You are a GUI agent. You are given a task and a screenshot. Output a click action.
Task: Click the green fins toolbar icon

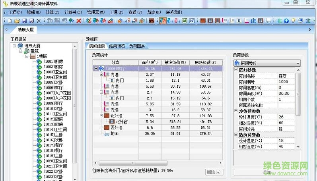point(279,21)
